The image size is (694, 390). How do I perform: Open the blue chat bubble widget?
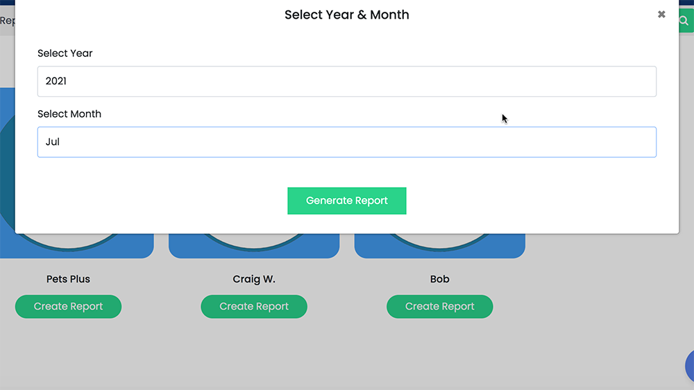coord(690,366)
